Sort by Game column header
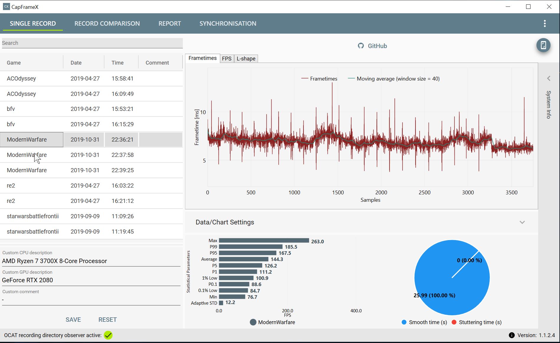This screenshot has width=560, height=343. 32,63
